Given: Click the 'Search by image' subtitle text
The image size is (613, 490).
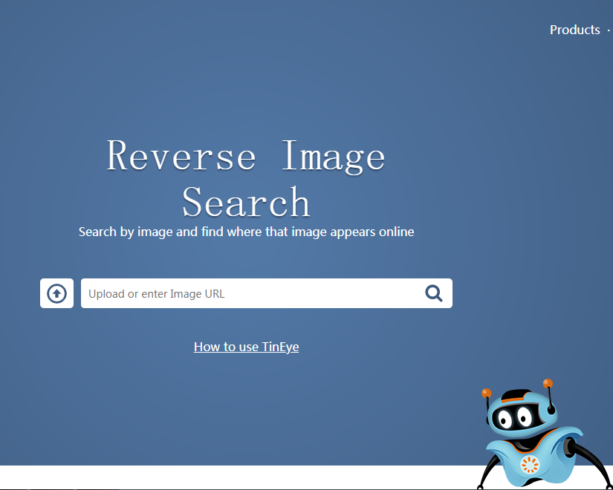Looking at the screenshot, I should click(246, 232).
